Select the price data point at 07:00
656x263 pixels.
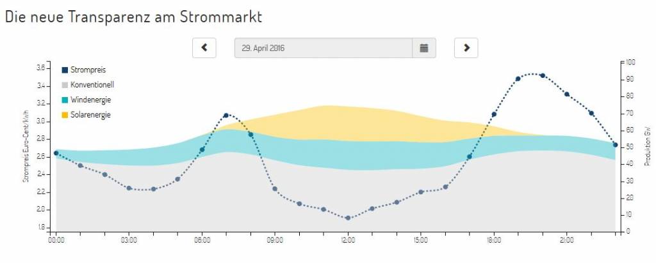pos(226,116)
